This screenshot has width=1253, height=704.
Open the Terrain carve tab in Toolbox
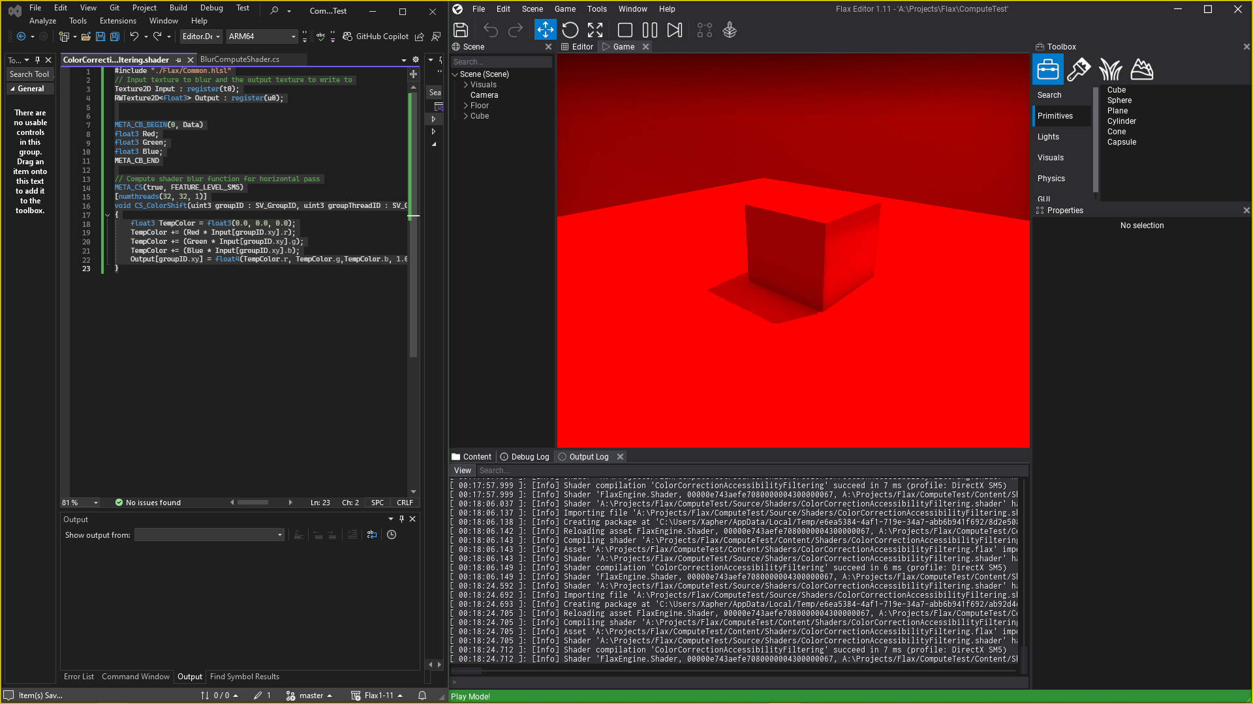[1141, 70]
